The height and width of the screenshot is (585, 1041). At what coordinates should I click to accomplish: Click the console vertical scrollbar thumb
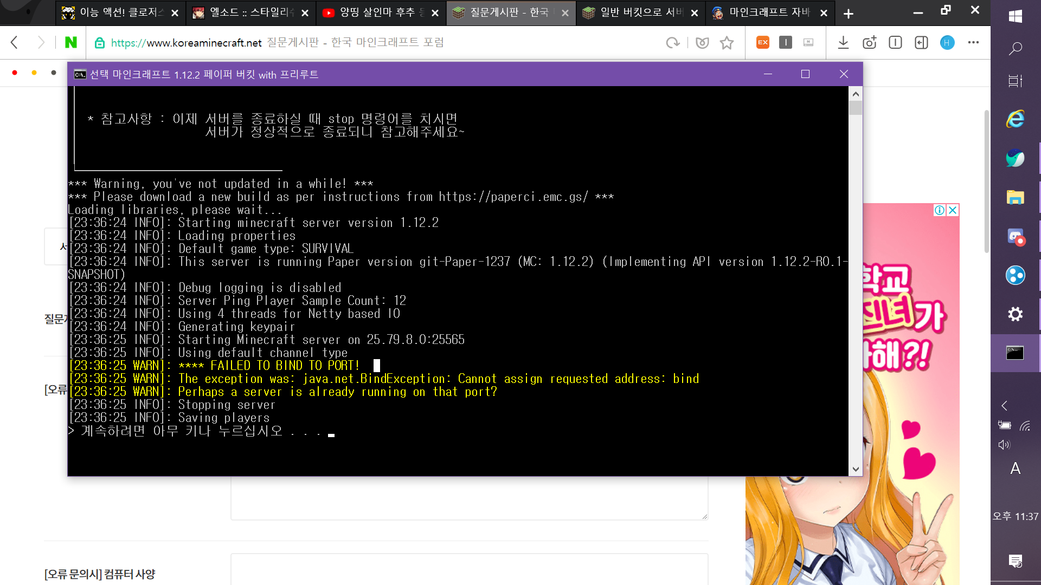(856, 108)
